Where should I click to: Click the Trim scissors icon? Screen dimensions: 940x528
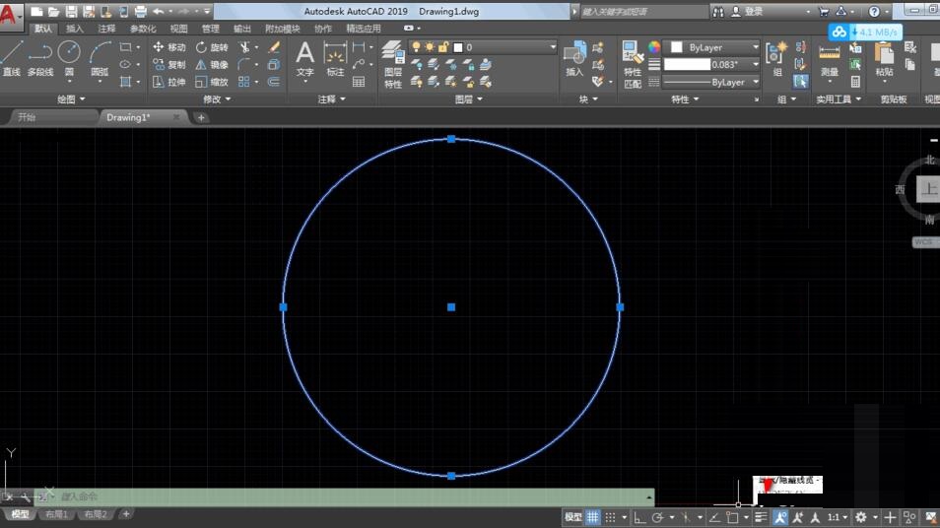tap(244, 46)
